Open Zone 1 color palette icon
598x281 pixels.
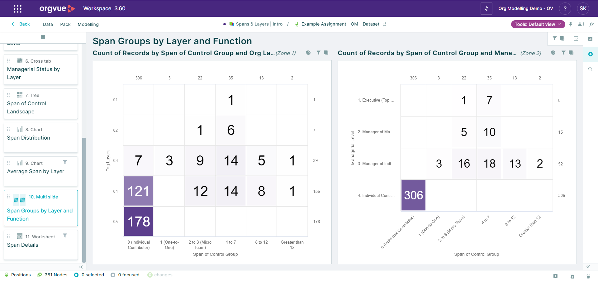(308, 53)
